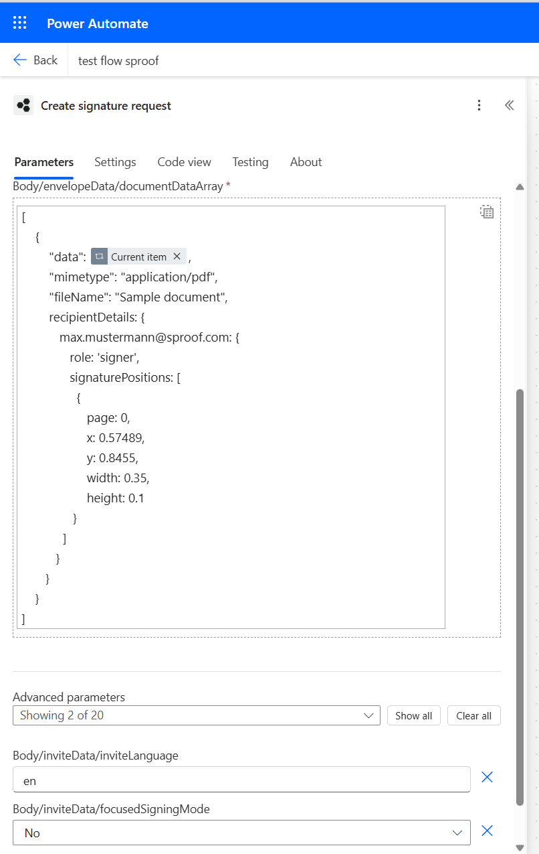This screenshot has height=854, width=539.
Task: Click the role: 'signer' line
Action: pyautogui.click(x=104, y=357)
